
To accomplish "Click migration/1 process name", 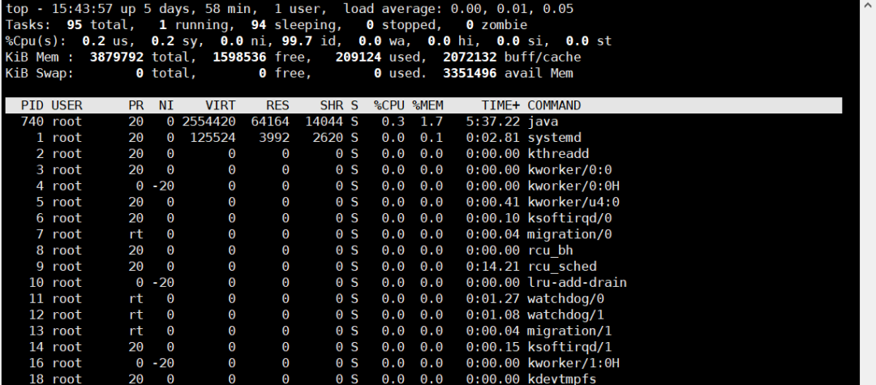I will click(x=570, y=331).
